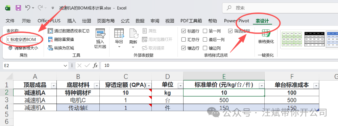Viewport: 338px width, 126px height.
Task: Open the 帮助 tab
Action: 213,21
